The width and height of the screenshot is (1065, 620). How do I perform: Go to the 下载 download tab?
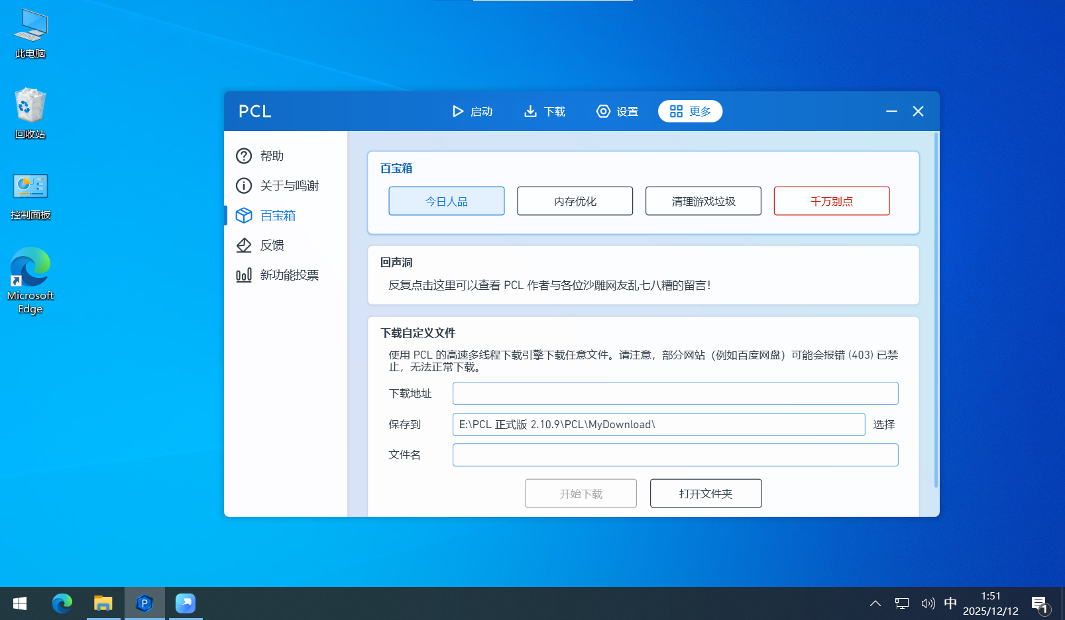(544, 111)
